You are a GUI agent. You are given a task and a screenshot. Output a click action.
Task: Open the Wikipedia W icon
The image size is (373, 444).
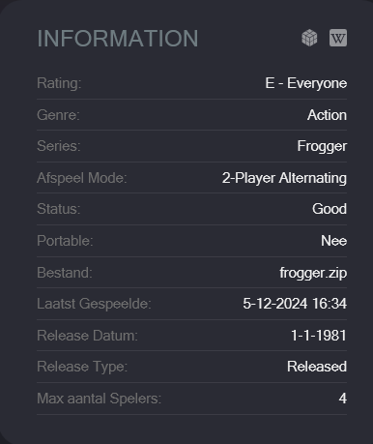338,38
